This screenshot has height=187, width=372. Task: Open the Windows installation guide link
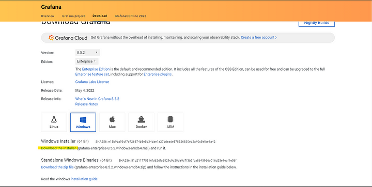84,179
